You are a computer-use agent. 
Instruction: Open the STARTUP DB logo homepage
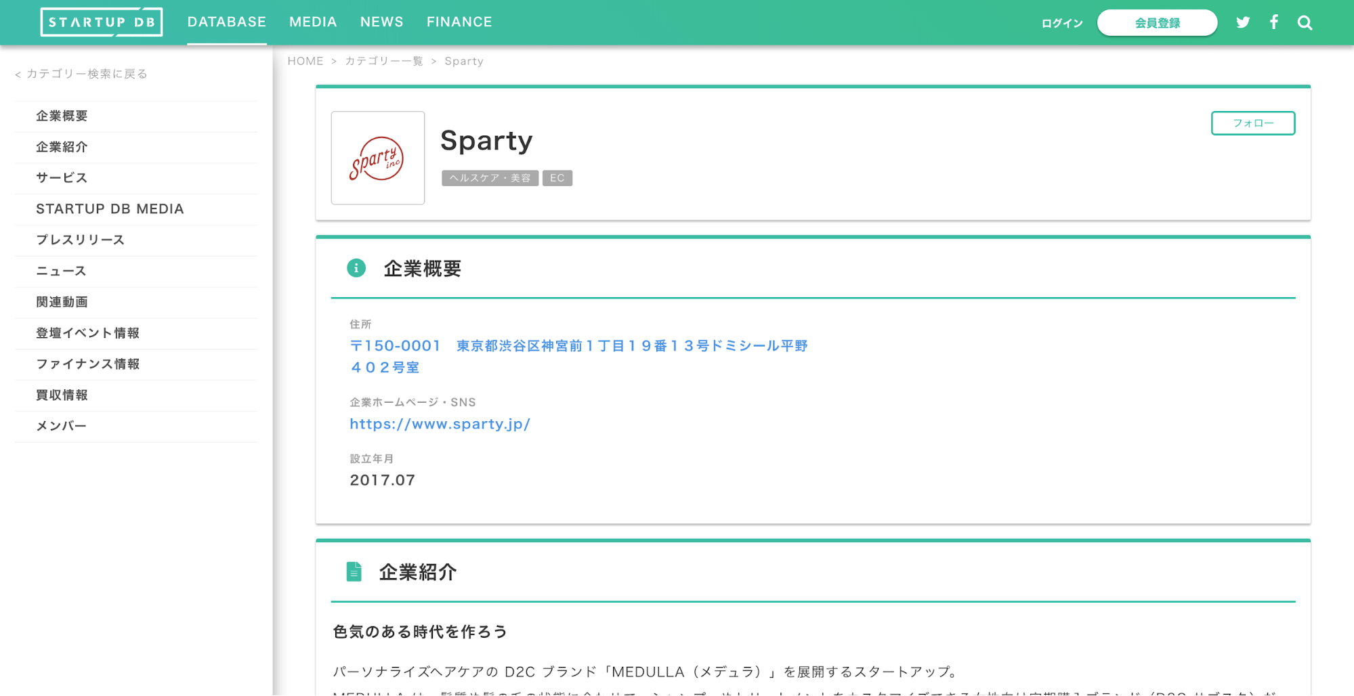point(102,22)
